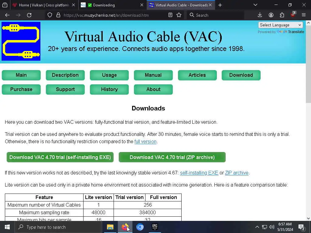This screenshot has height=233, width=311.
Task: Click the volume speaker tray icon
Action: [x=272, y=227]
